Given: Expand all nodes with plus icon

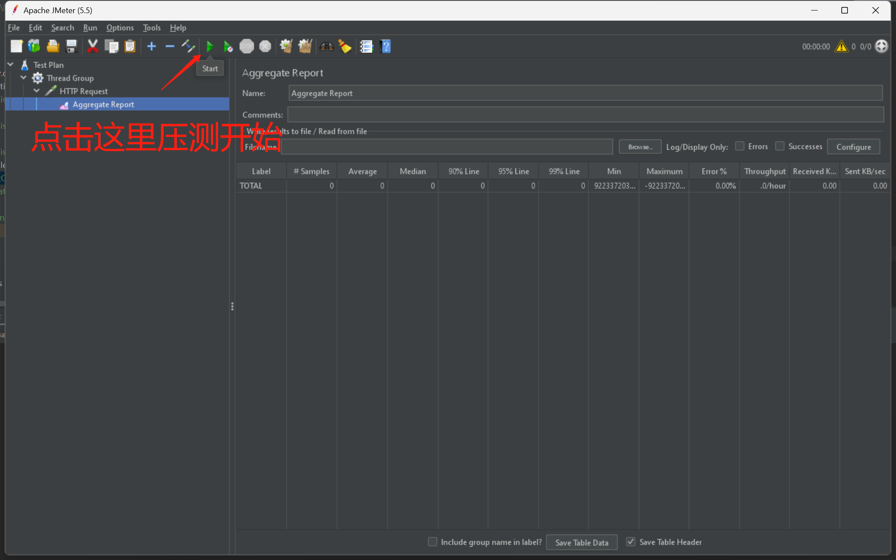Looking at the screenshot, I should (x=151, y=46).
